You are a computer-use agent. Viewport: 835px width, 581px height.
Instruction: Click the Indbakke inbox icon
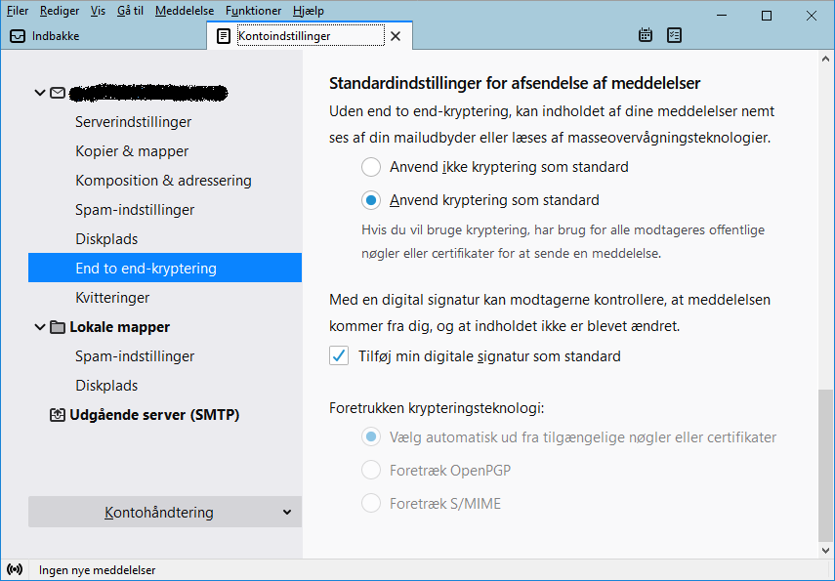pos(18,36)
